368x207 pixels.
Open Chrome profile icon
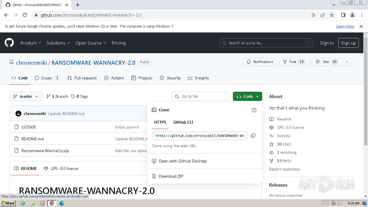(x=352, y=15)
